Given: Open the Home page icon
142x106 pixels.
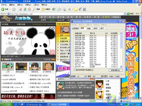Looking at the screenshot, I should click(29, 9).
